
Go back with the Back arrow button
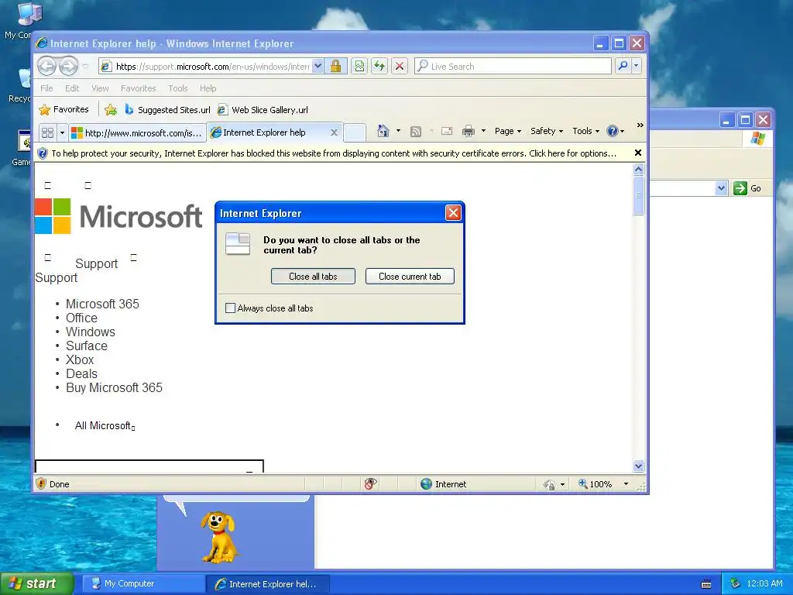[47, 66]
